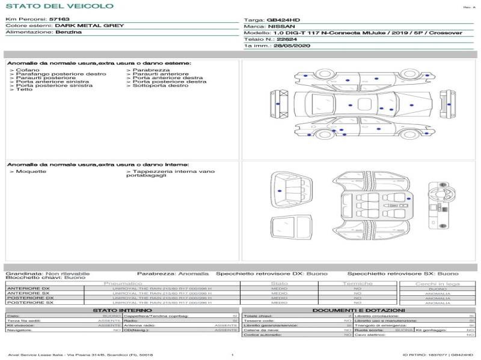The width and height of the screenshot is (481, 360).
Task: Select the 'Cerchi in lega' column header
Action: tap(438, 284)
